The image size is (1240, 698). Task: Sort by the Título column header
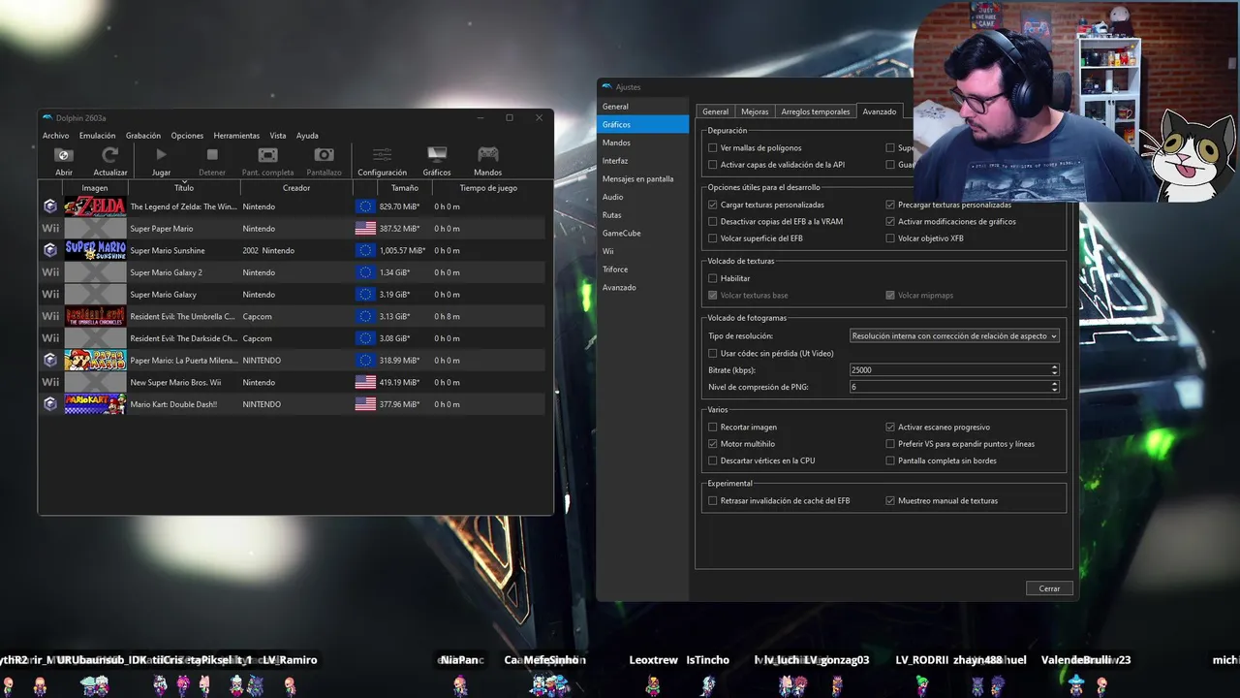[x=184, y=188]
